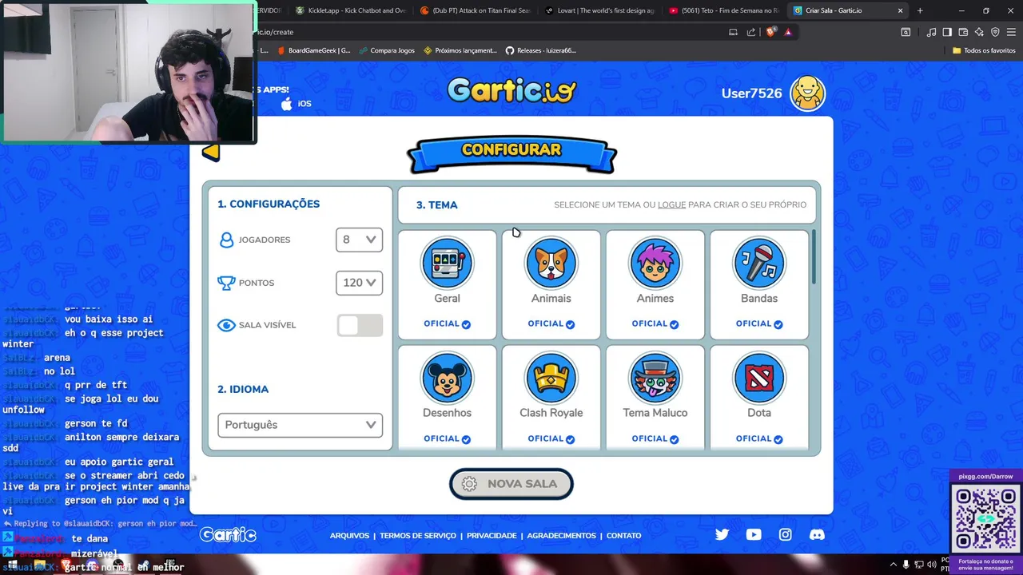This screenshot has width=1023, height=575.
Task: Pick the Animes theme icon
Action: [x=655, y=263]
